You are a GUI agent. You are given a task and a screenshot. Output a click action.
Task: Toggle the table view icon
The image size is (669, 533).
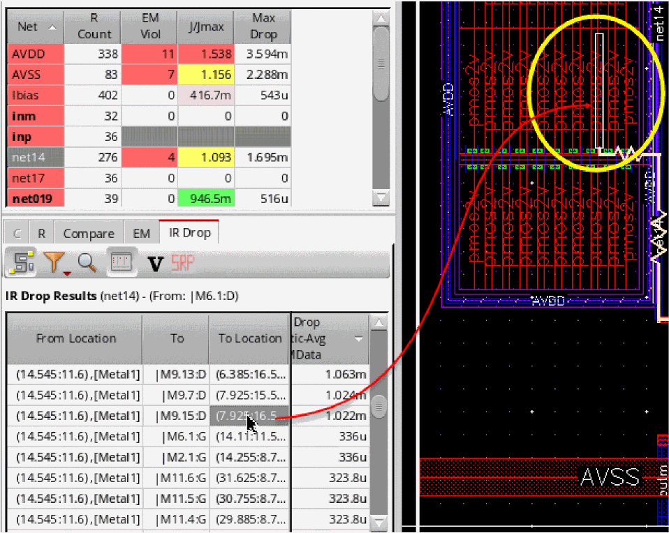(122, 262)
